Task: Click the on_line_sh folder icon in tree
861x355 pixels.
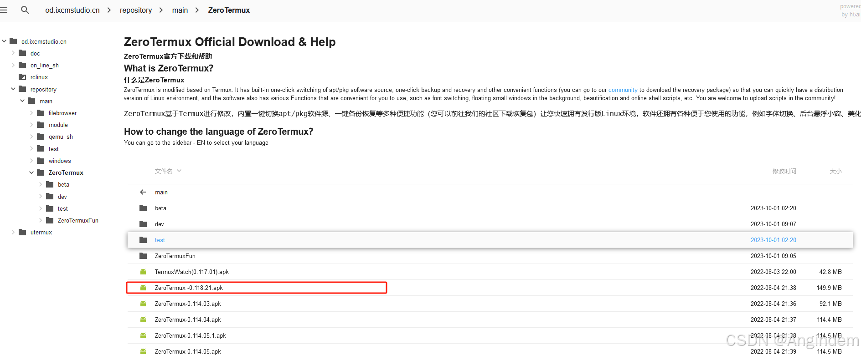Action: click(x=22, y=65)
